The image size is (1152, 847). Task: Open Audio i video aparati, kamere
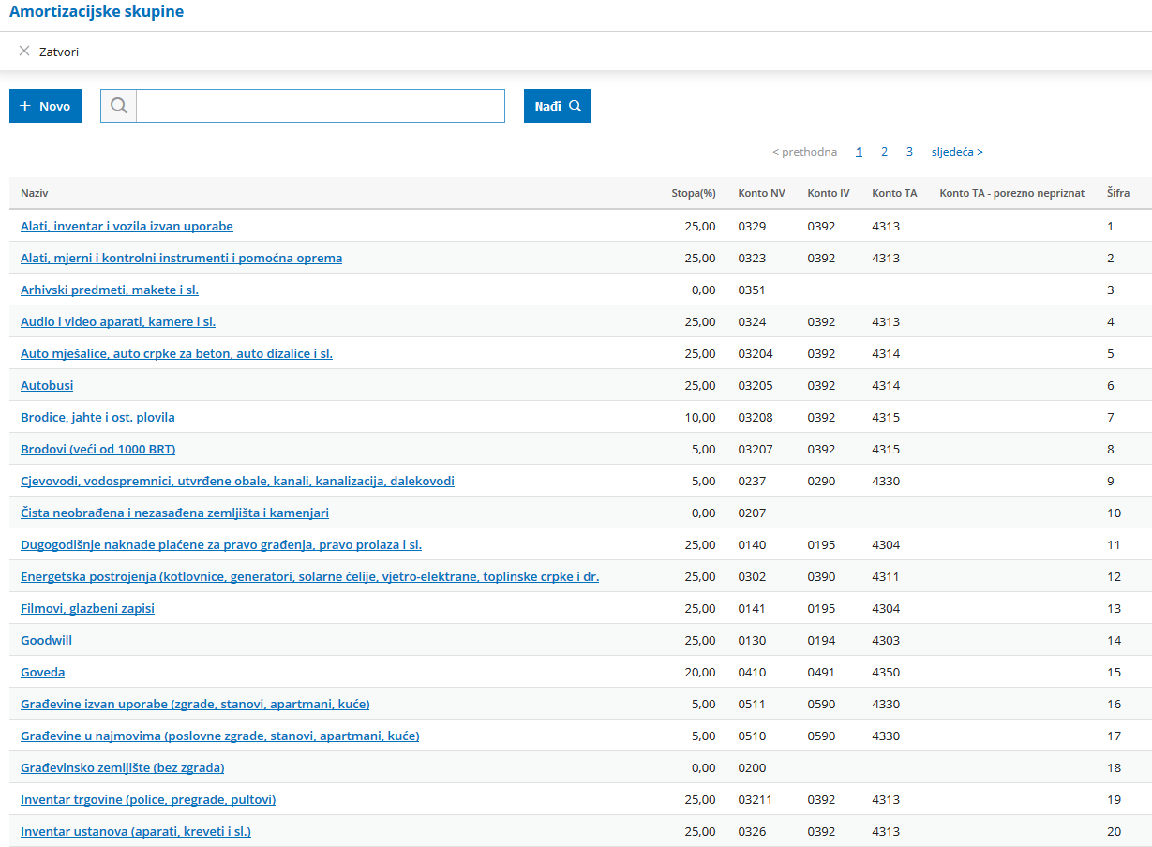click(118, 321)
